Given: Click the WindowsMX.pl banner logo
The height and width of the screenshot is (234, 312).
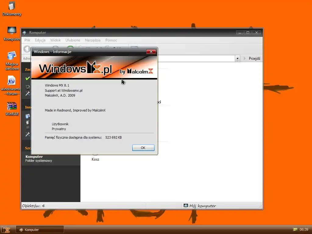Looking at the screenshot, I should coord(76,68).
